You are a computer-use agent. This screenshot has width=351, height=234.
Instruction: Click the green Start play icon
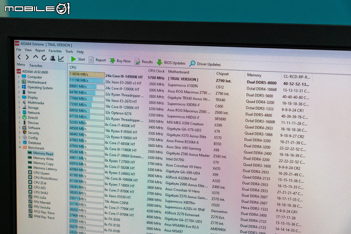pos(73,59)
